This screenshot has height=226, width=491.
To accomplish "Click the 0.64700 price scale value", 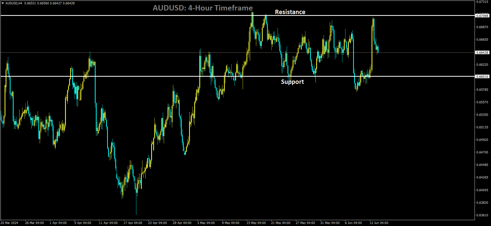I will (x=482, y=152).
